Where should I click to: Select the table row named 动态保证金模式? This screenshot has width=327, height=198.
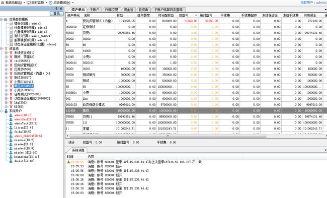click(196, 105)
